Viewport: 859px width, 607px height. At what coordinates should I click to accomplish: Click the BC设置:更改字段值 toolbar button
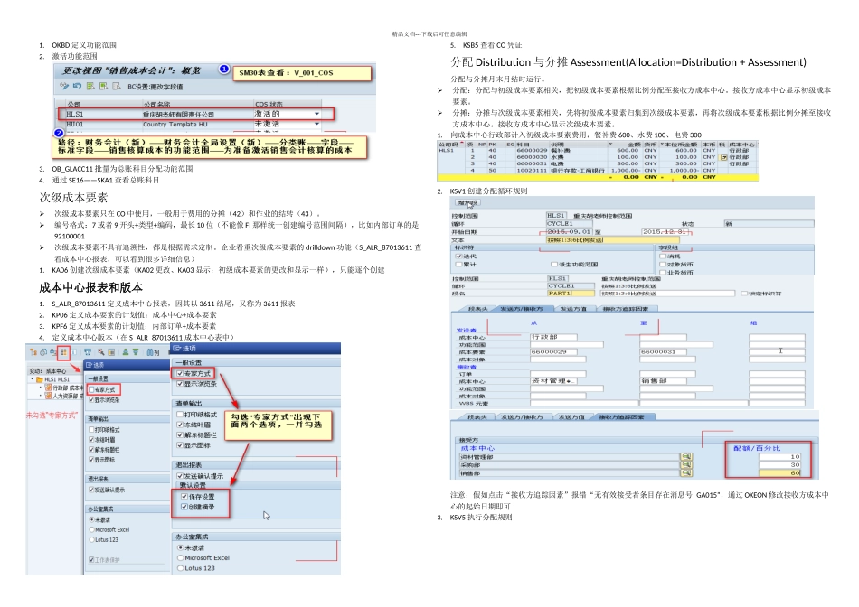point(156,87)
